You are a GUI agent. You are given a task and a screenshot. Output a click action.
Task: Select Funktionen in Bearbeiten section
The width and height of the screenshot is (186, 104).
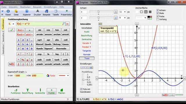(16, 91)
